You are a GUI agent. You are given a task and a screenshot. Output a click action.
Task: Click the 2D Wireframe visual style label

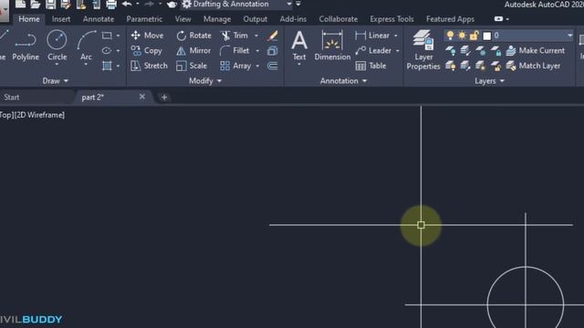(39, 115)
